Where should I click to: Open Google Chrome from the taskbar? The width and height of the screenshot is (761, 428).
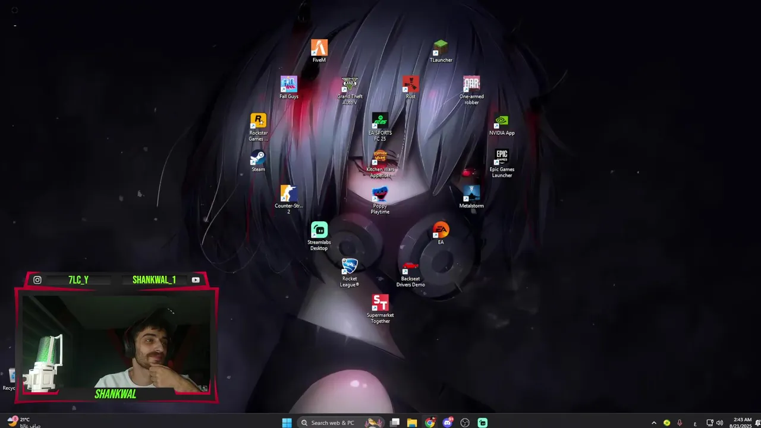[430, 423]
